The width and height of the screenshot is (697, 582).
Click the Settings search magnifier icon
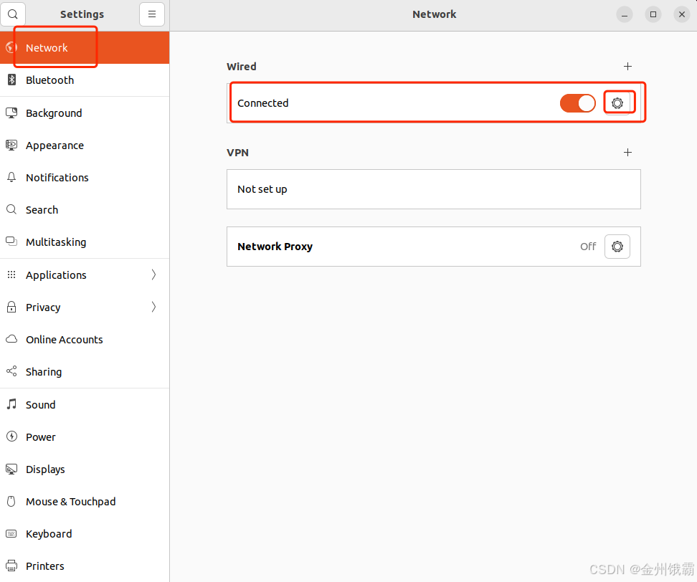(13, 14)
